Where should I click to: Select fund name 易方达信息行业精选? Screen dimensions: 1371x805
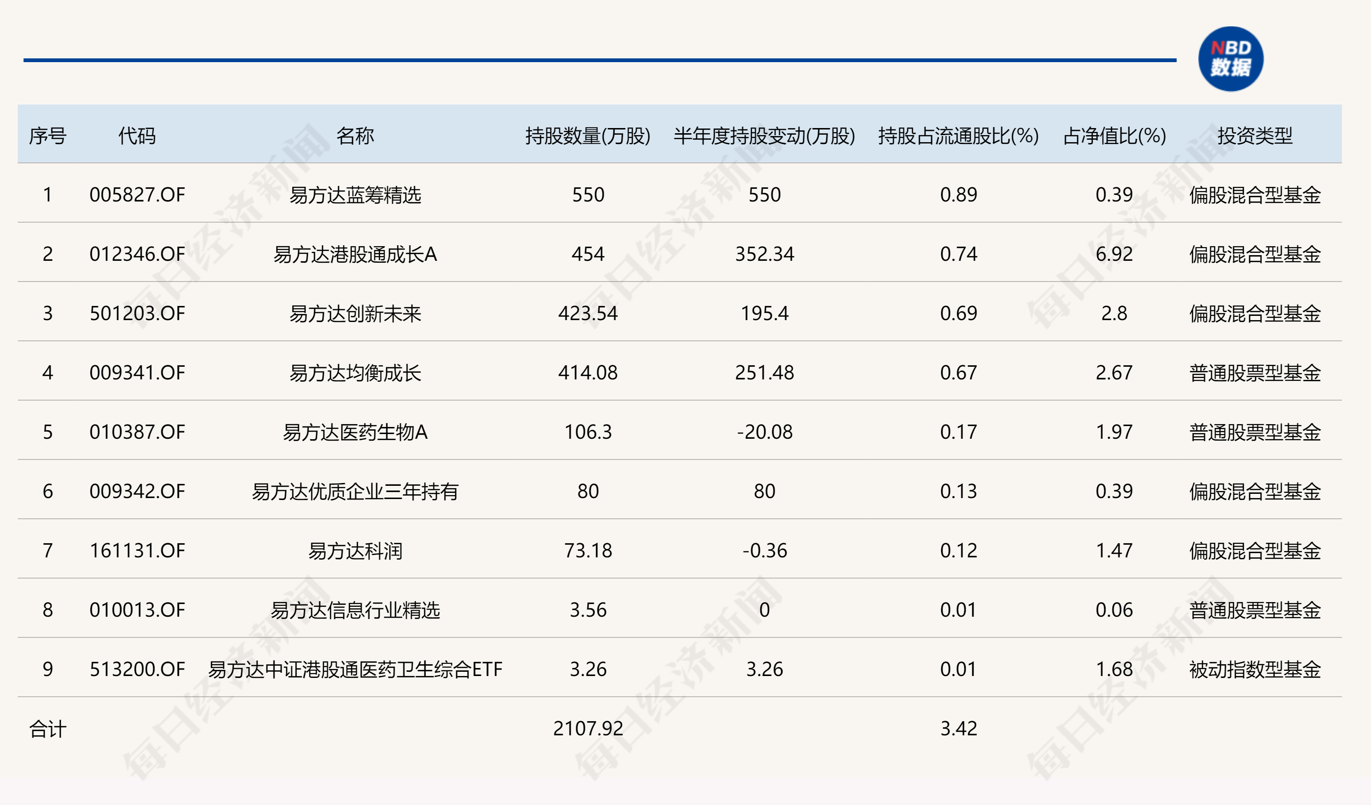[355, 610]
